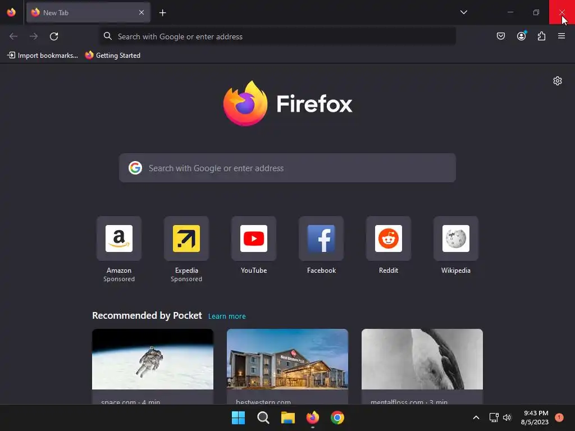Image resolution: width=575 pixels, height=431 pixels.
Task: Open the mentalfloss.com story card
Action: 422,366
